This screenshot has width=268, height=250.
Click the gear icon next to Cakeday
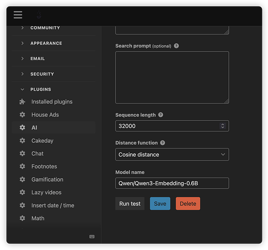pyautogui.click(x=22, y=140)
